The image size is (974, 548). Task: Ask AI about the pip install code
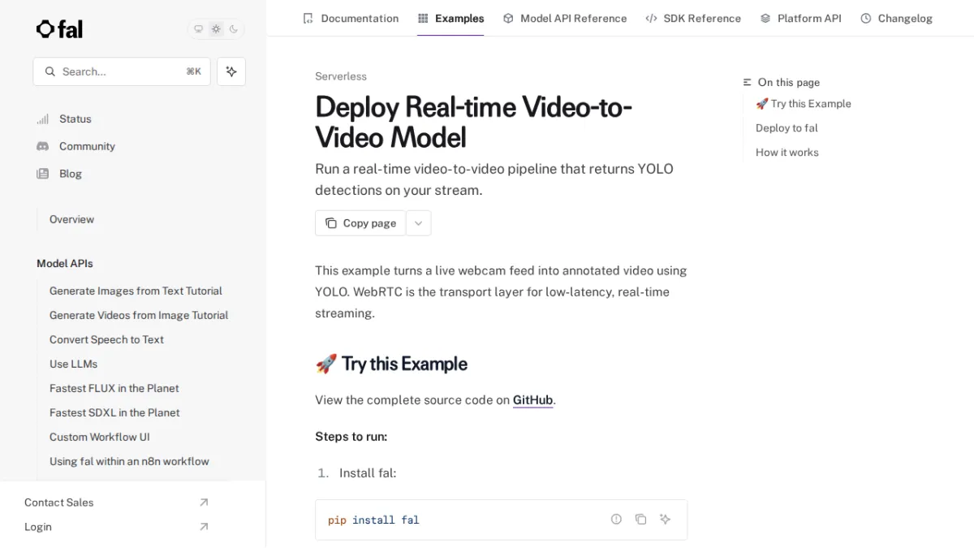pos(665,519)
